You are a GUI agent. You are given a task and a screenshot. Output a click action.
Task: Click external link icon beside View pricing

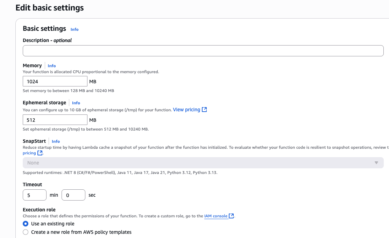click(x=204, y=110)
